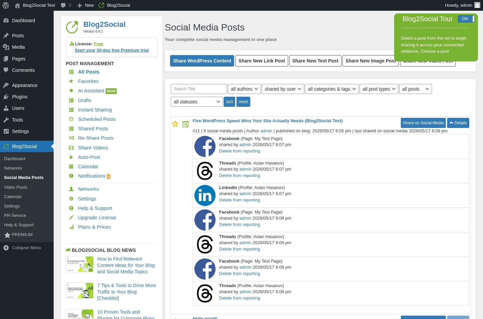Open Plans & Prices link
The width and height of the screenshot is (483, 319).
coord(94,227)
